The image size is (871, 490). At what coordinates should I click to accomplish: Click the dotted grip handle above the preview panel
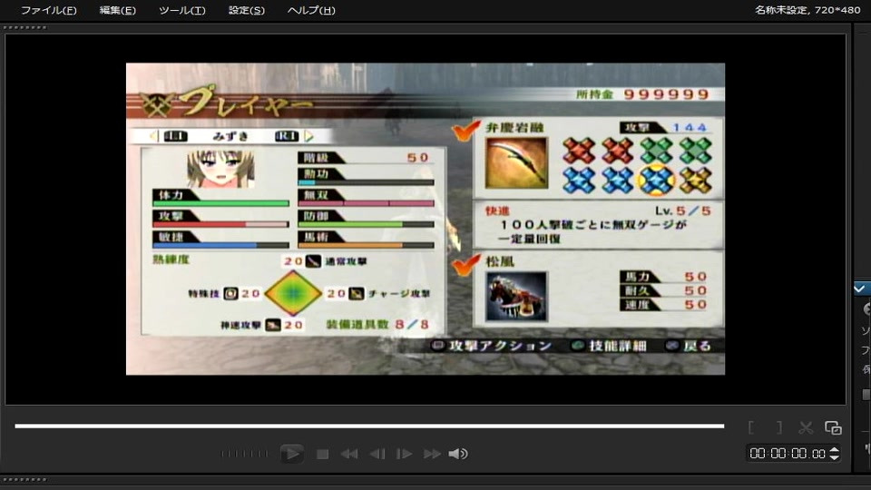click(25, 27)
